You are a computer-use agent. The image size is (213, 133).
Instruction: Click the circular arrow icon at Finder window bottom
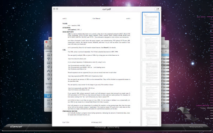[164, 110]
